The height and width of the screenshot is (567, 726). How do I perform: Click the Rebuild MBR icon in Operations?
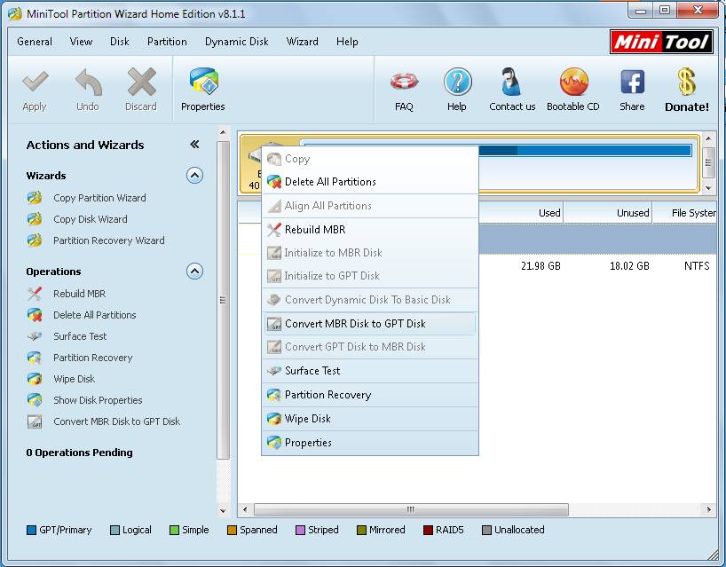point(35,294)
